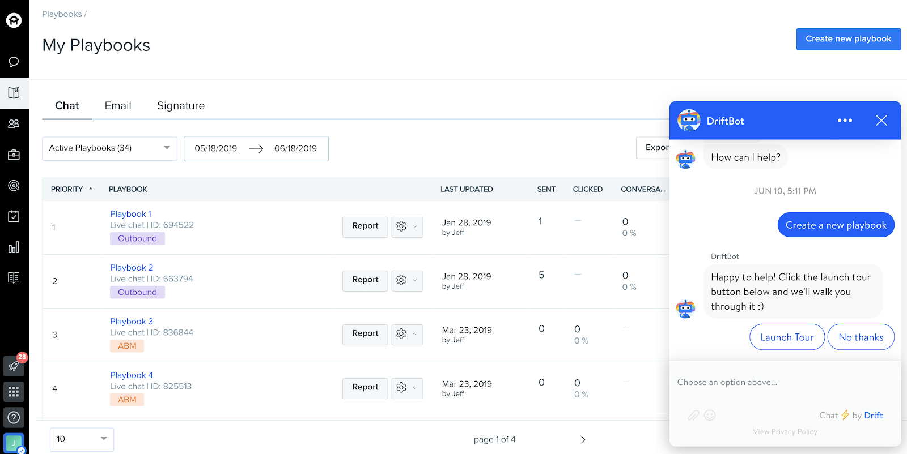Image resolution: width=907 pixels, height=454 pixels.
Task: Click Export button
Action: click(x=653, y=148)
